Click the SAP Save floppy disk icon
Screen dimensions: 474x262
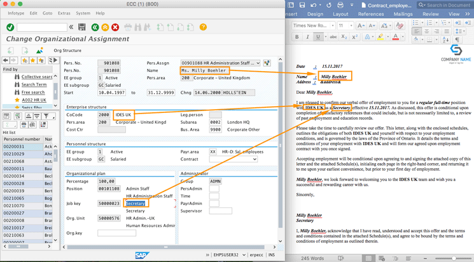point(81,27)
